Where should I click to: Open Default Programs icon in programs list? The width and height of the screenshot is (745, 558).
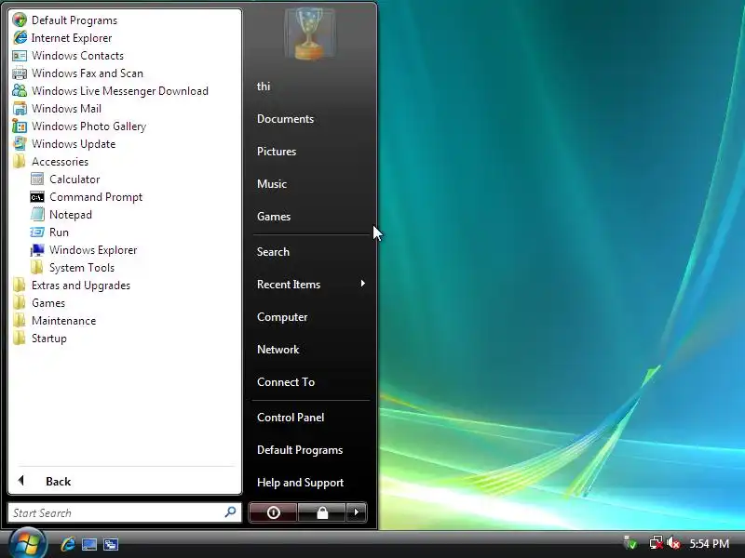point(20,20)
